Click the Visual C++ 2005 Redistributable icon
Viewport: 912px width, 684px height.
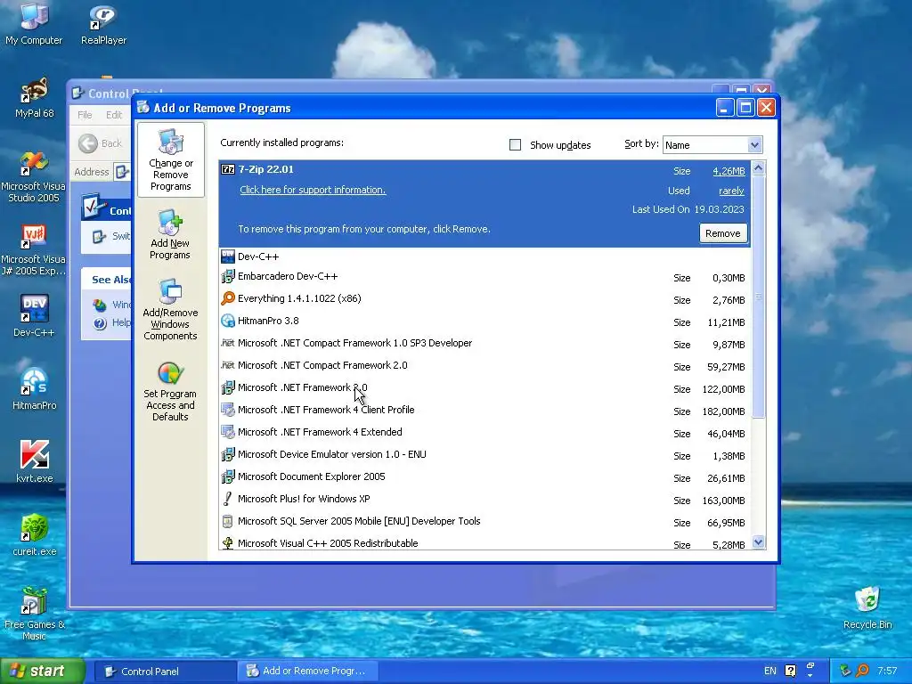[228, 543]
